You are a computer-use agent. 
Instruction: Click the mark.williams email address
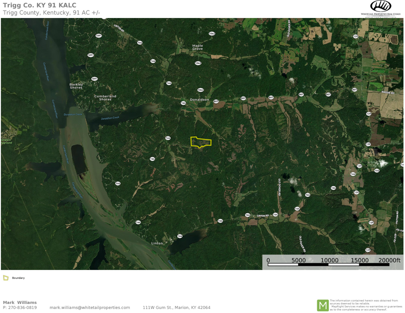click(x=90, y=307)
